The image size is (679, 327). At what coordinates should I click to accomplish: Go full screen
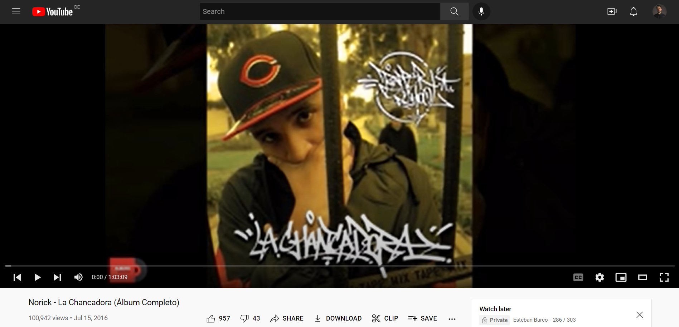tap(664, 277)
